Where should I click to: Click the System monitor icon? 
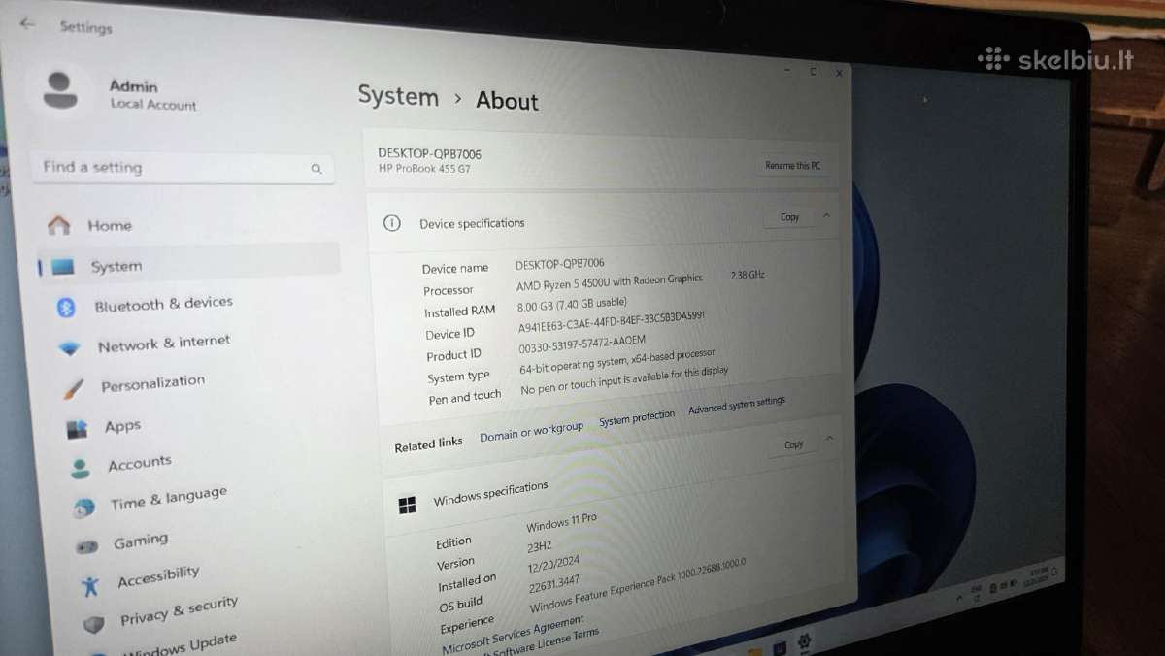click(x=63, y=267)
